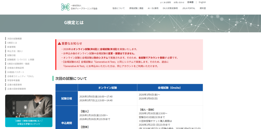Open the AI・DL事例 menu
The width and height of the screenshot is (261, 129).
point(153,8)
